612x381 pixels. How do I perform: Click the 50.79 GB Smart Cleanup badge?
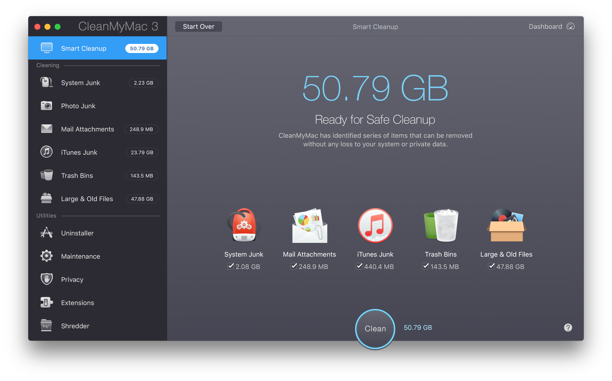point(142,48)
